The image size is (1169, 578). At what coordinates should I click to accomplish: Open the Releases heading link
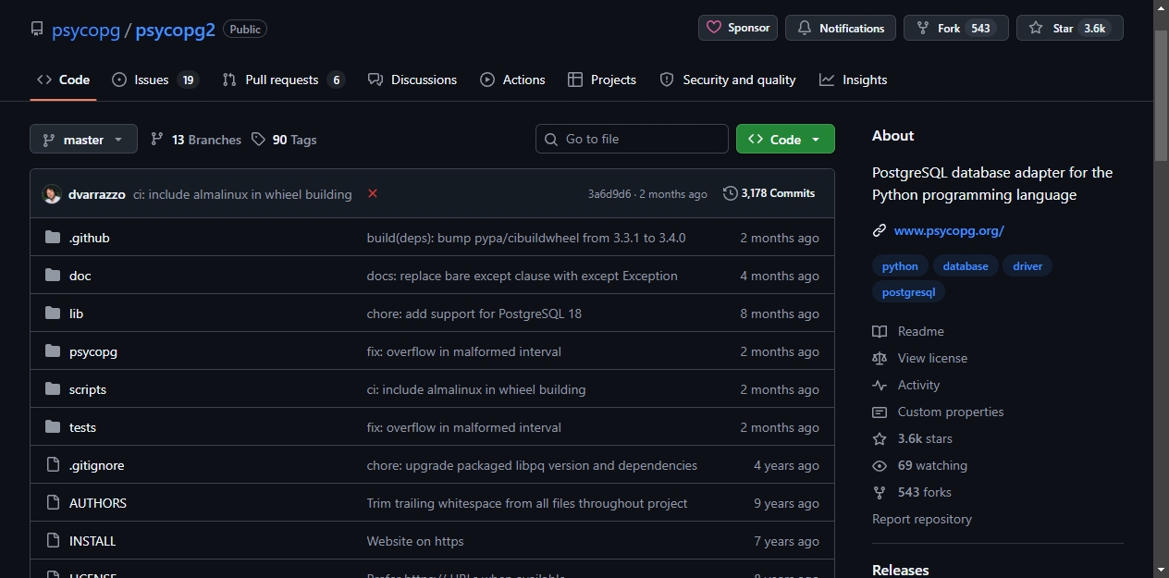click(x=901, y=570)
